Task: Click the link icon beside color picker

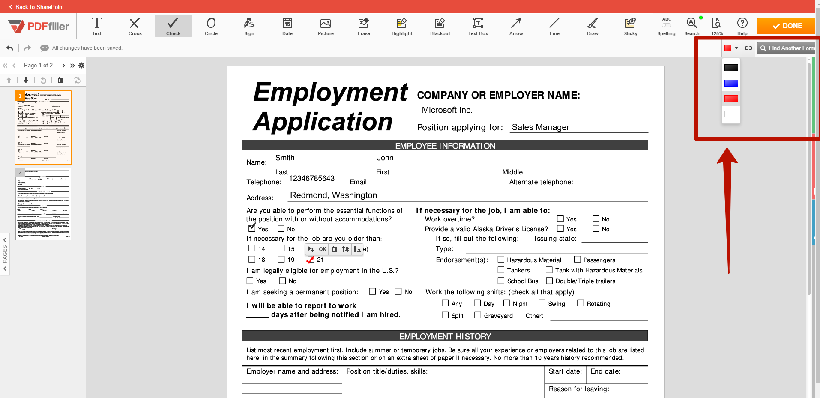Action: pos(748,48)
